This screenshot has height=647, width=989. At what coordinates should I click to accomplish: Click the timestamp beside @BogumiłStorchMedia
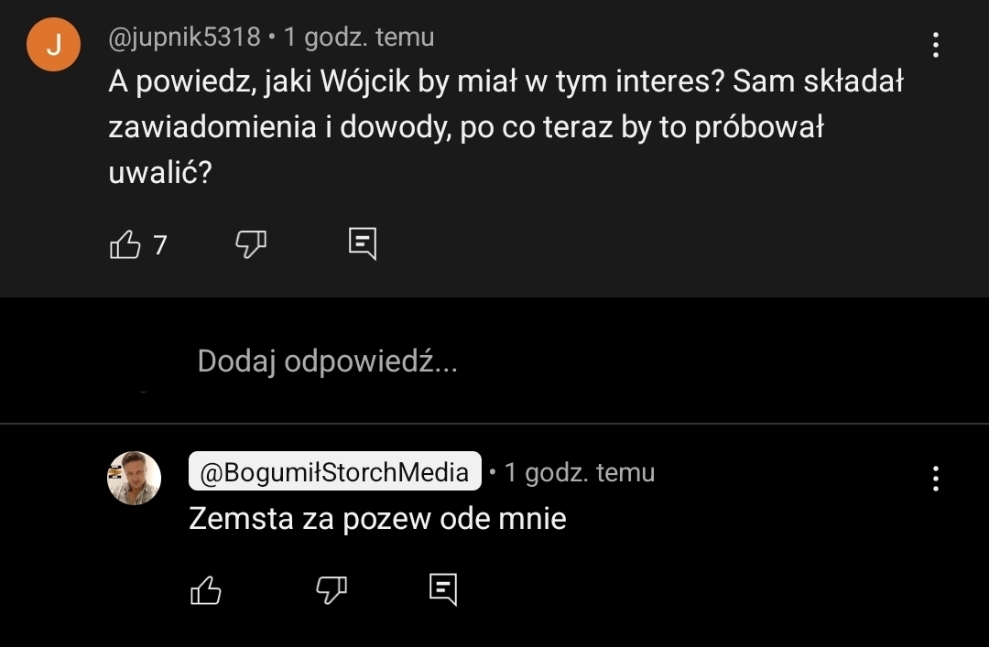(x=580, y=472)
